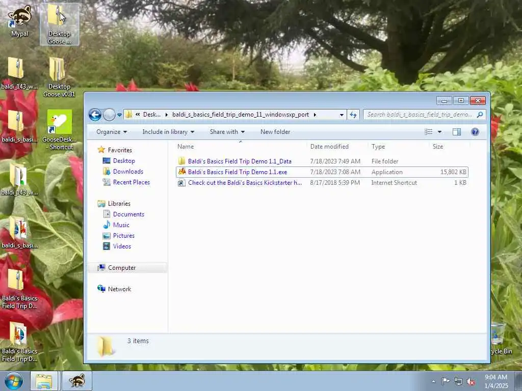Select Desktop Goose v0.31 folder on desktop
Image resolution: width=522 pixels, height=391 pixels.
pos(59,77)
